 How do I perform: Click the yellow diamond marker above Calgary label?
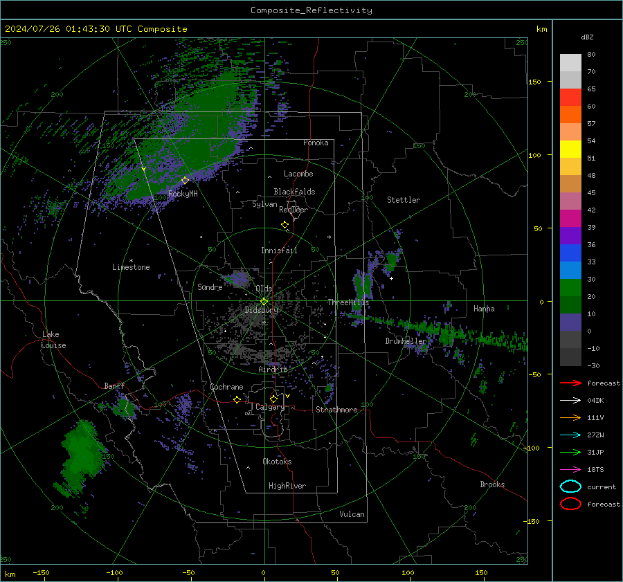273,399
